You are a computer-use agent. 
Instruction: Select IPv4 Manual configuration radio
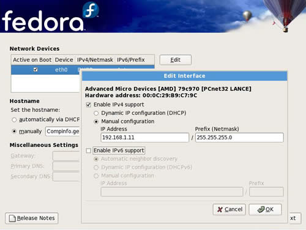click(96, 122)
